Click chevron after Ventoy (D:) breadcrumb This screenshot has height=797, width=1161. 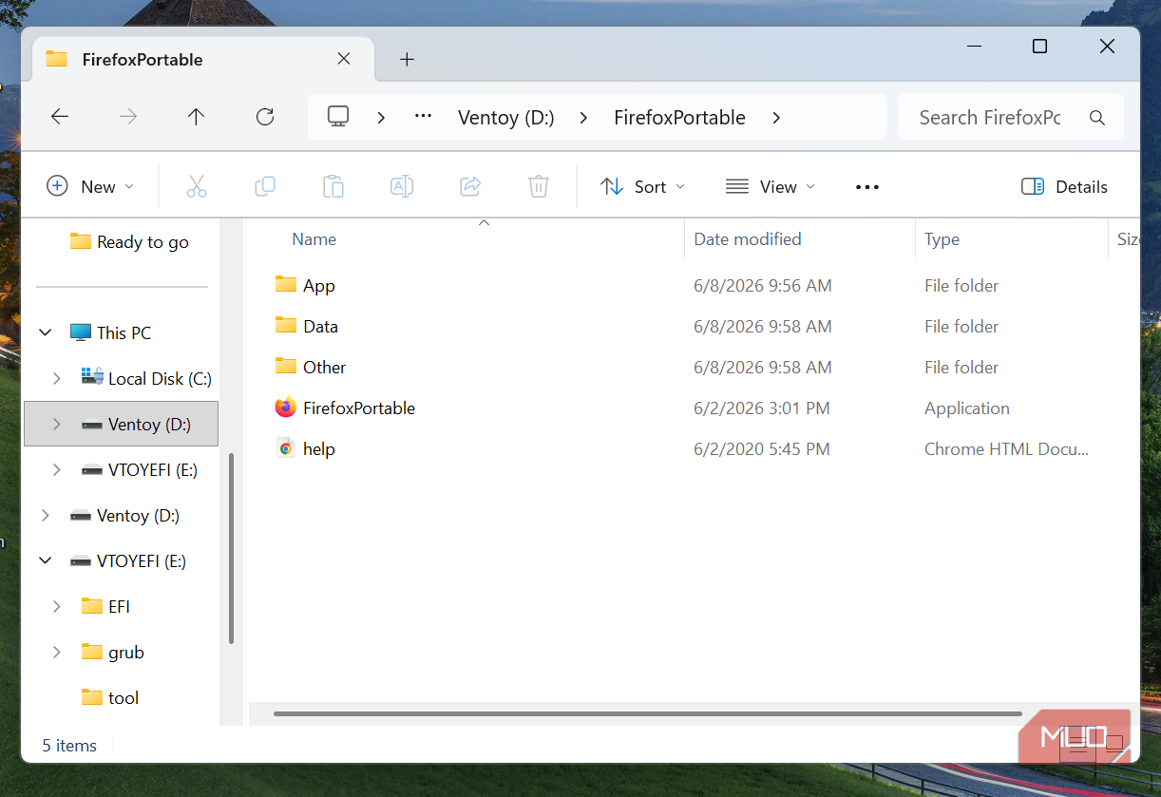tap(583, 118)
